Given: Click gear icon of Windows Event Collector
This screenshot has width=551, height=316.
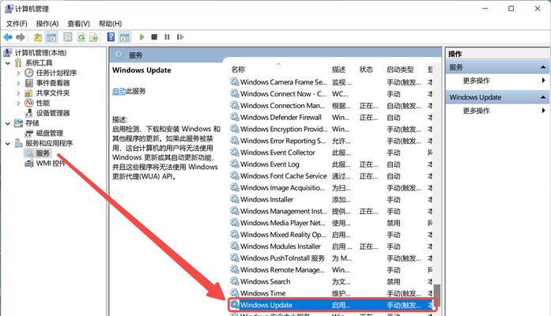Looking at the screenshot, I should coord(234,152).
